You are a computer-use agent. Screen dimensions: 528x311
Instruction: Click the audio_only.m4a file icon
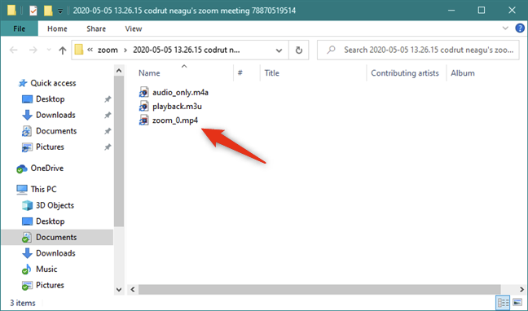click(x=143, y=92)
